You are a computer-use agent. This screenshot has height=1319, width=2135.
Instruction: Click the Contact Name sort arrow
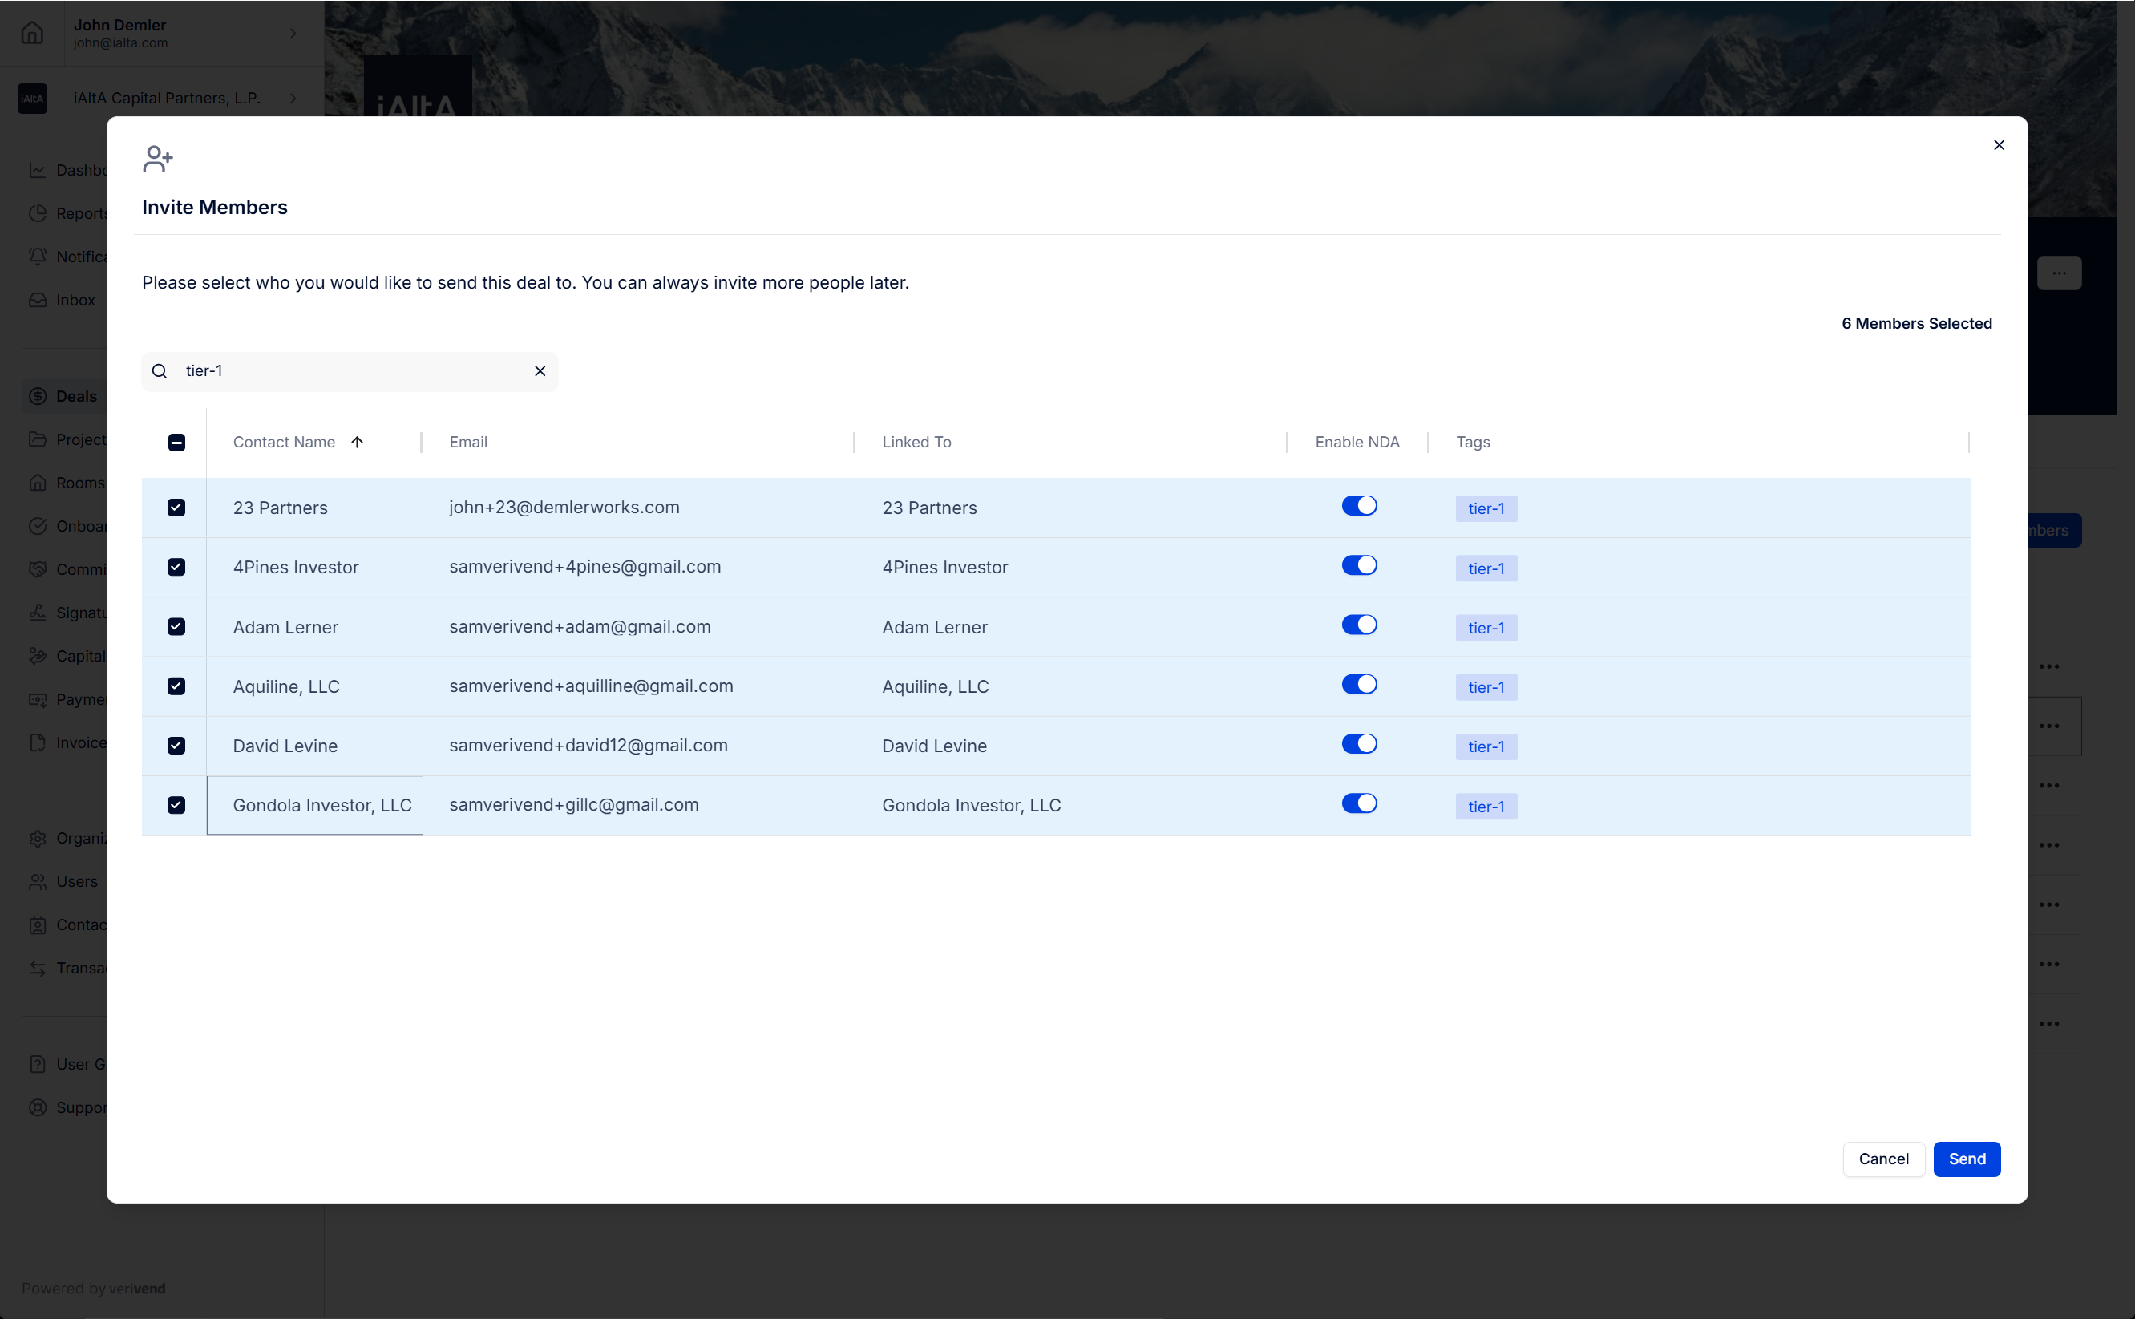[357, 443]
